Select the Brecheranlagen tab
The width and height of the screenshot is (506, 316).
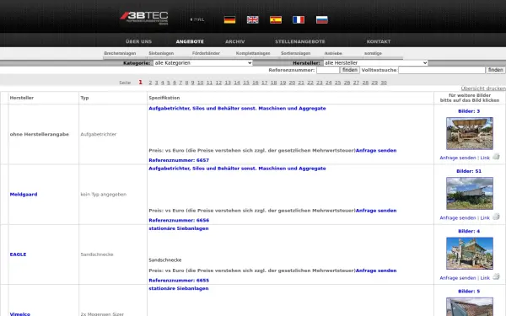pyautogui.click(x=120, y=53)
